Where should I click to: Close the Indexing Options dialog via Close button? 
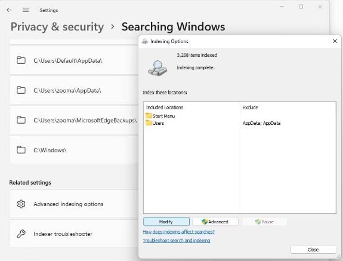click(x=313, y=250)
